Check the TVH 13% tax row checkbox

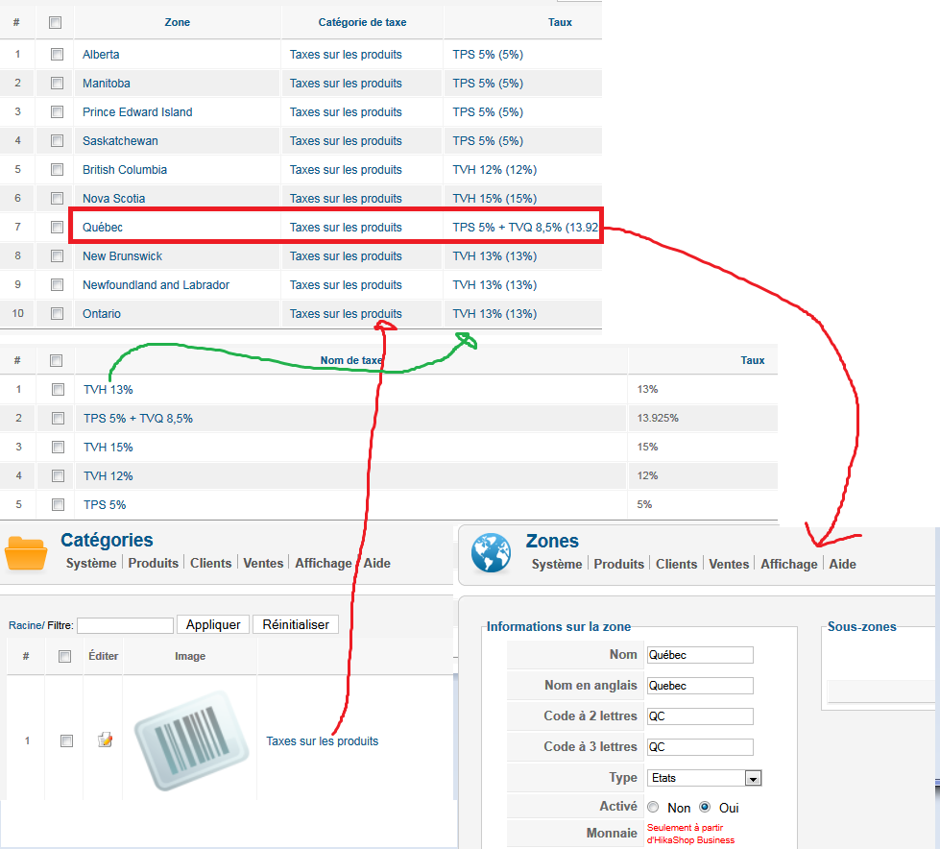point(59,390)
